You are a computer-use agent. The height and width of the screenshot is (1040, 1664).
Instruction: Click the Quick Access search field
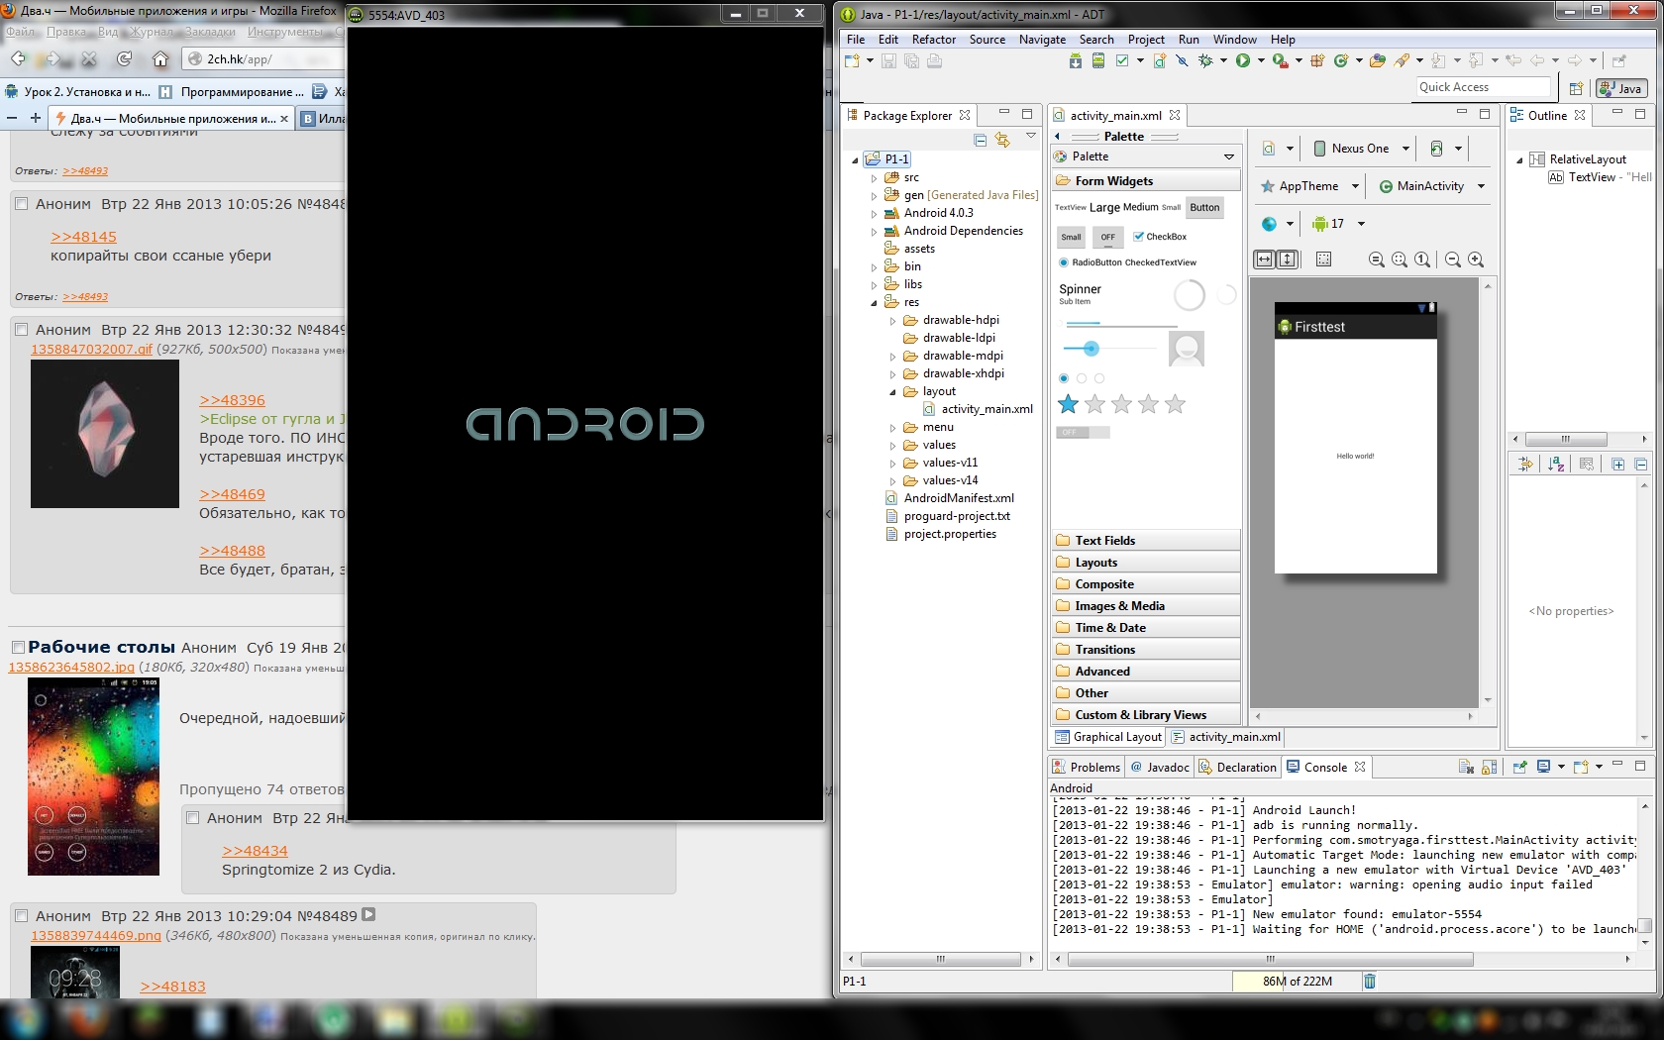tap(1483, 87)
